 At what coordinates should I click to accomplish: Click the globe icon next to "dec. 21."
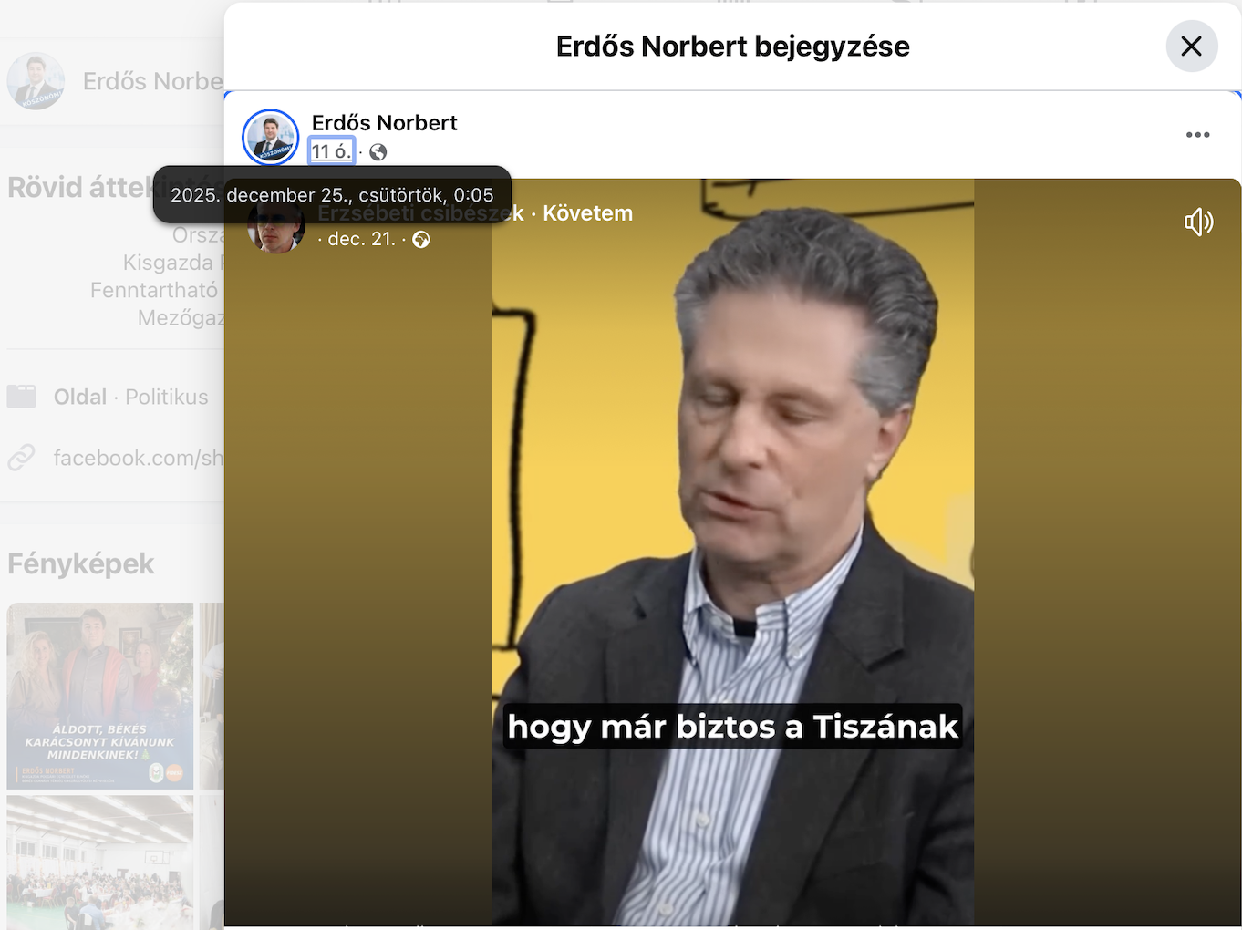click(x=421, y=240)
